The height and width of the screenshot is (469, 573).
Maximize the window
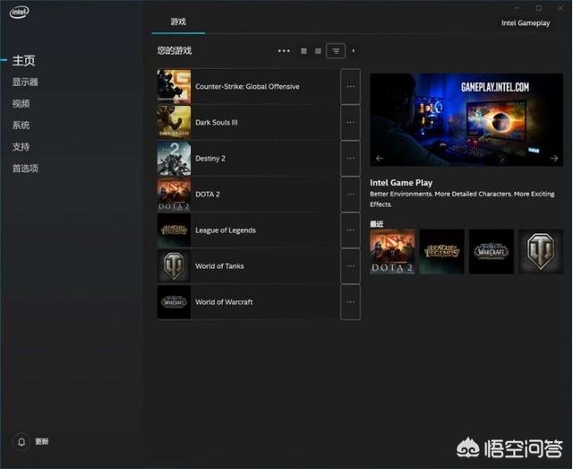click(x=539, y=8)
